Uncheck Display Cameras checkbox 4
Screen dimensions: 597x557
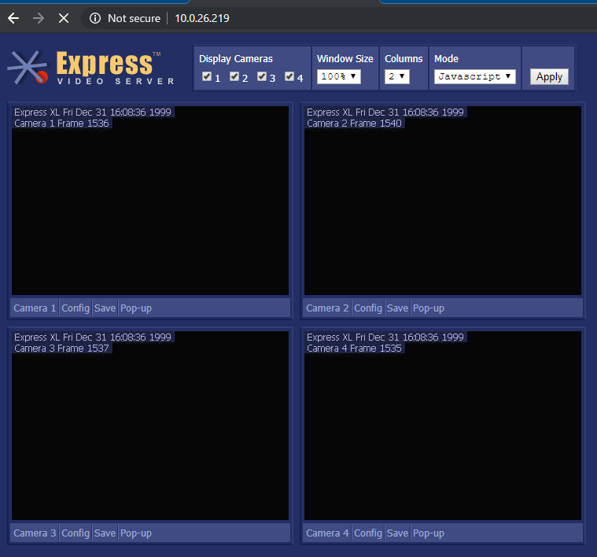click(x=289, y=76)
